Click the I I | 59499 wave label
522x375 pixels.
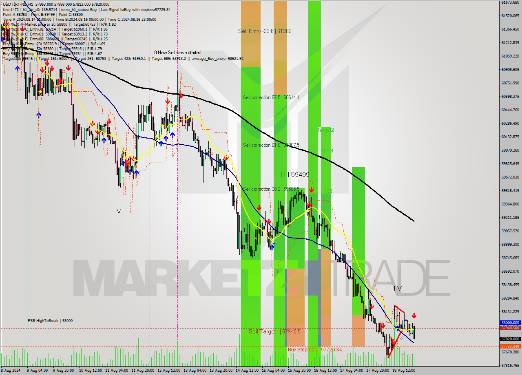pyautogui.click(x=294, y=174)
